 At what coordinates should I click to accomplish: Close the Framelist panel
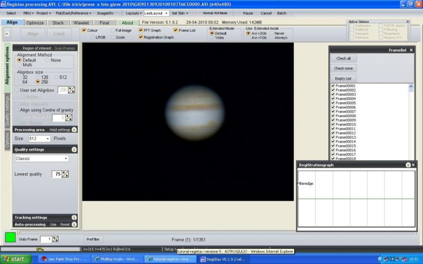point(411,50)
